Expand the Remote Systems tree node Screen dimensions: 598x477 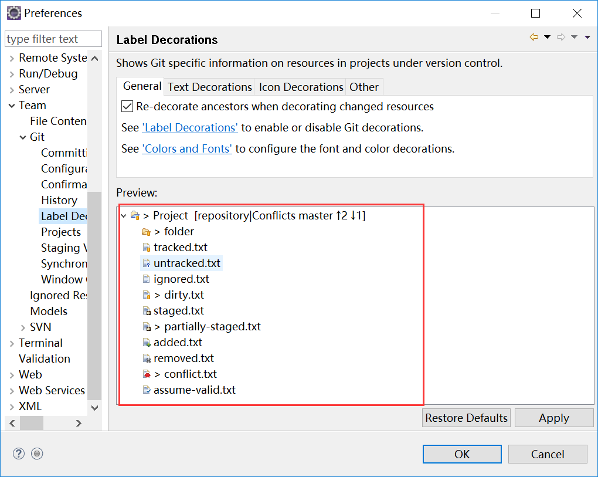tap(12, 59)
